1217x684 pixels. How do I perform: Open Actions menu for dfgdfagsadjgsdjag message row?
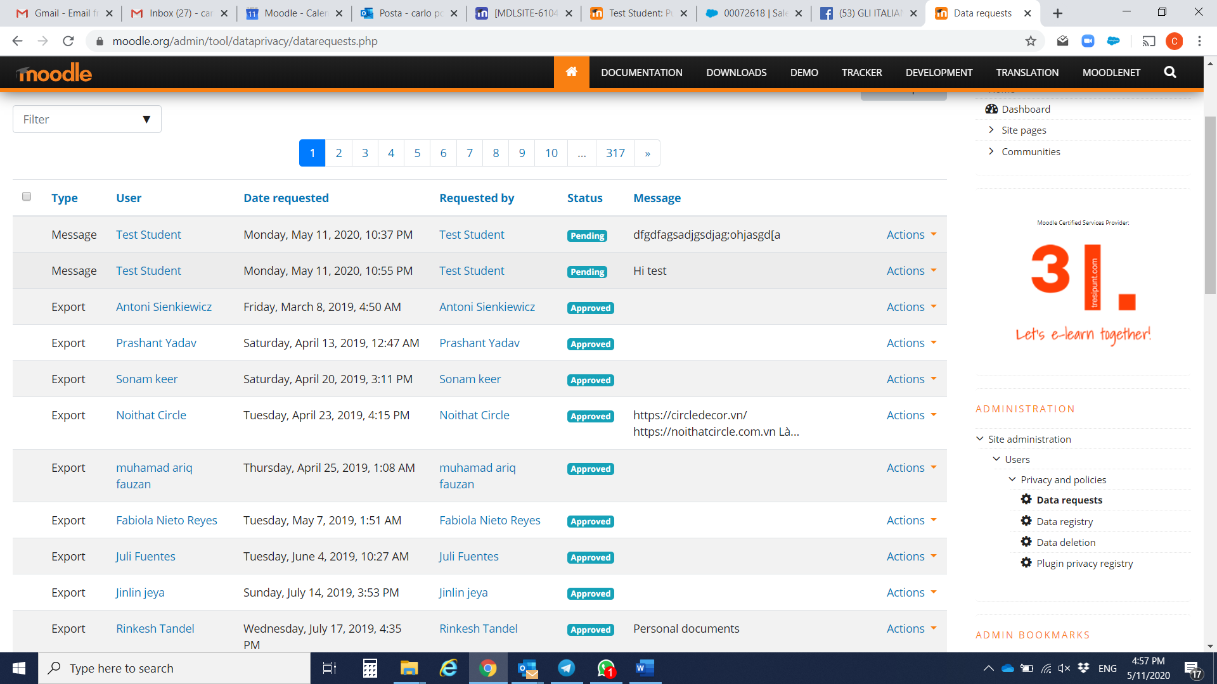coord(911,234)
